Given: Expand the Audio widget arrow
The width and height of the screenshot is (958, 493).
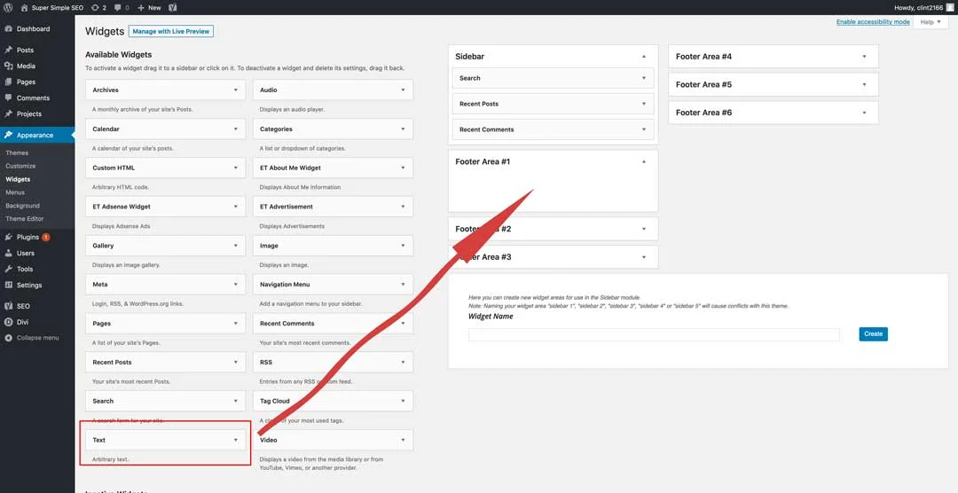Looking at the screenshot, I should click(x=404, y=90).
